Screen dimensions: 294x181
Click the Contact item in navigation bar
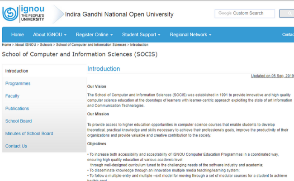(288, 35)
